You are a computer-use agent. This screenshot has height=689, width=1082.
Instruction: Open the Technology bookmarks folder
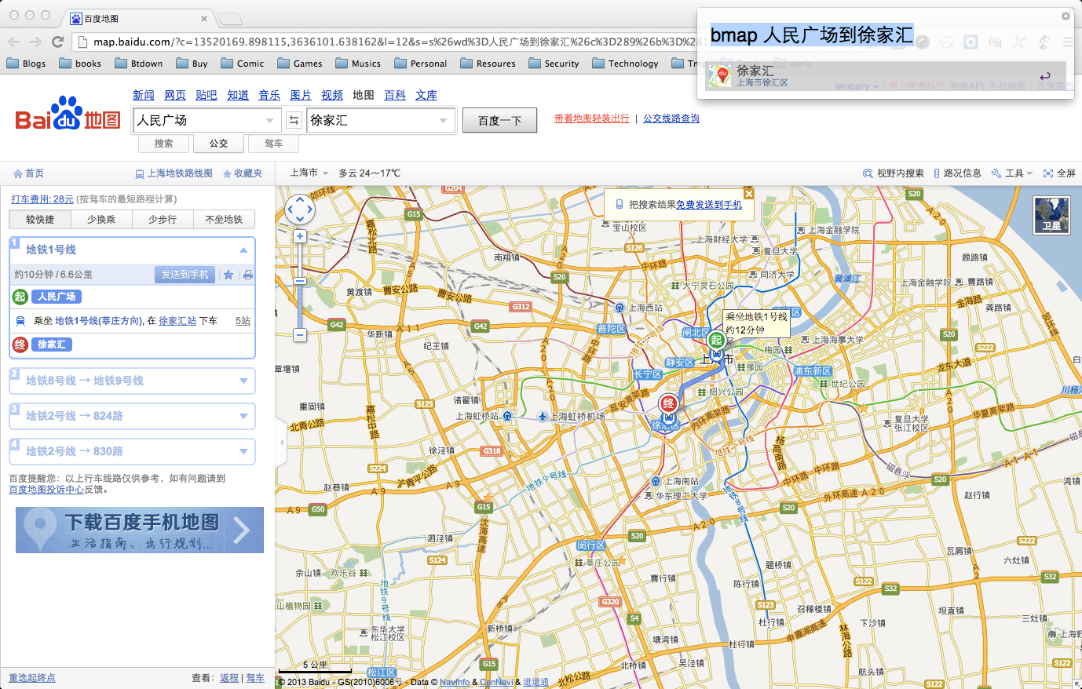point(625,64)
